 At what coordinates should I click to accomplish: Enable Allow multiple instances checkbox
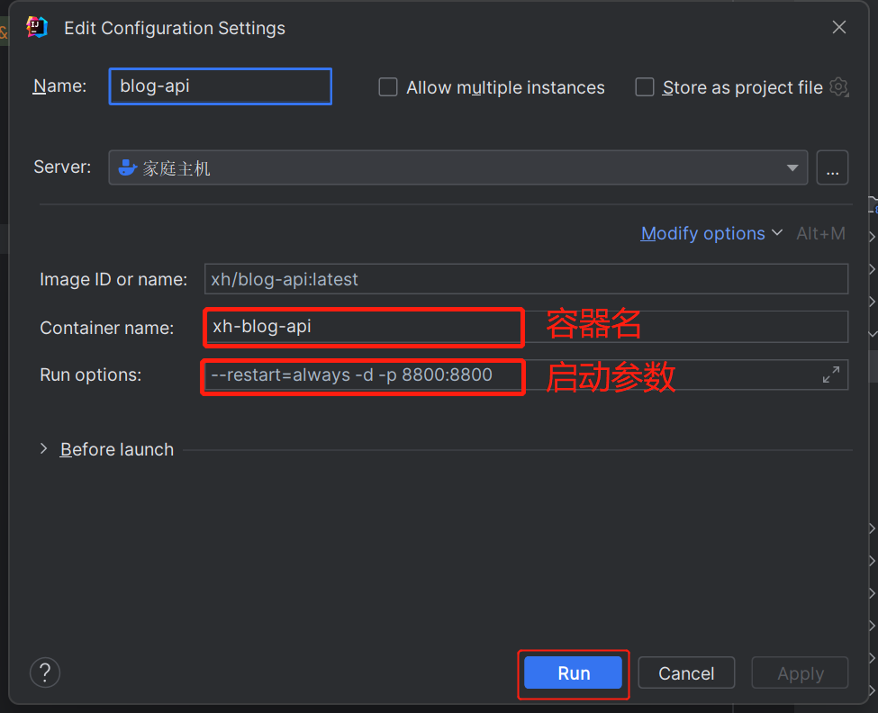388,87
